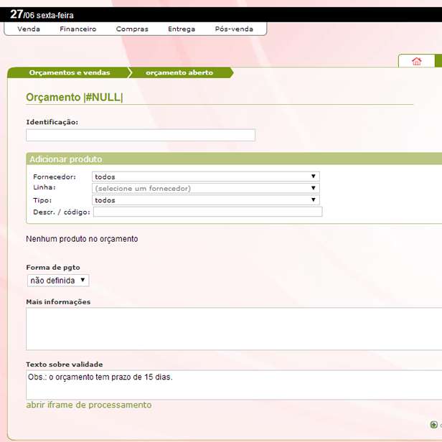This screenshot has width=442, height=442.
Task: Click the green plus icon at bottom right
Action: click(433, 425)
